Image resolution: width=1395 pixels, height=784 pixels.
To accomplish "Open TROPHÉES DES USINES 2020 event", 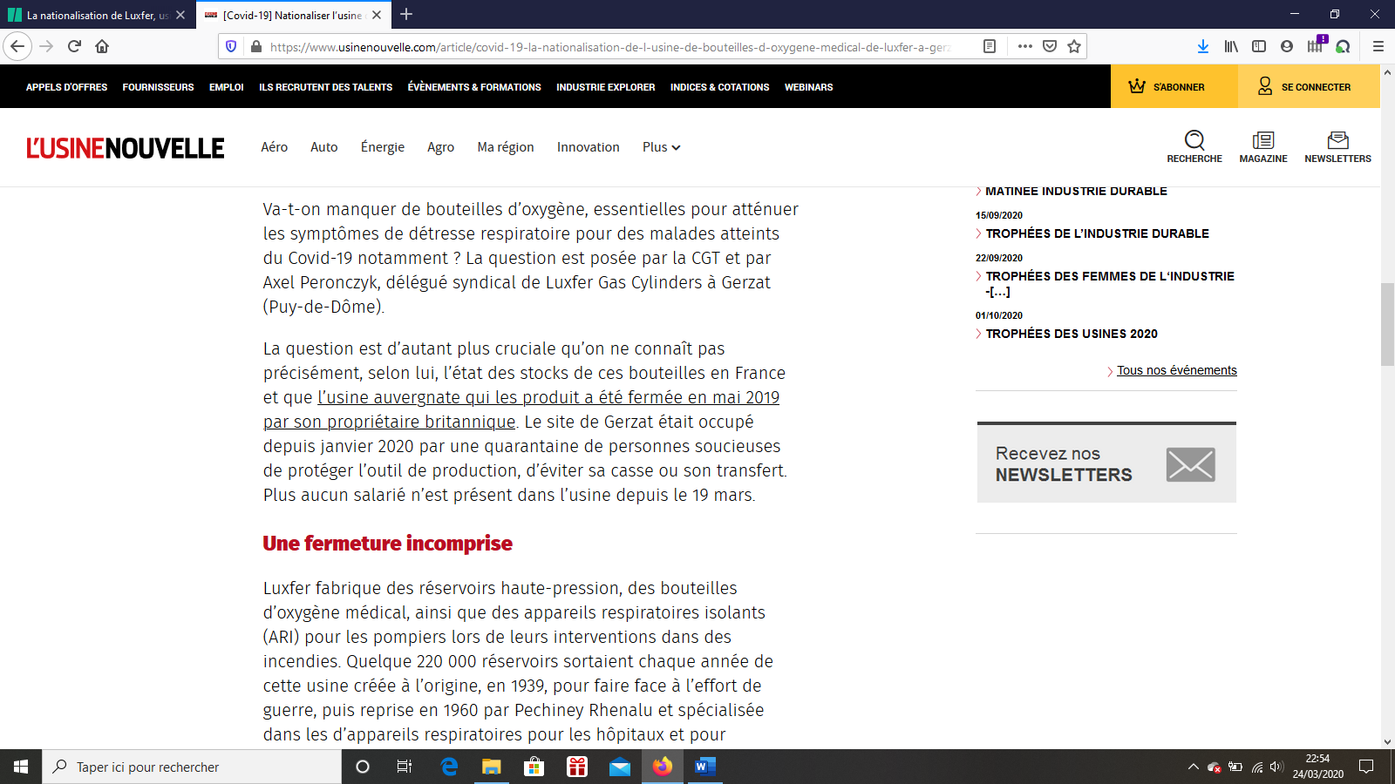I will tap(1072, 334).
